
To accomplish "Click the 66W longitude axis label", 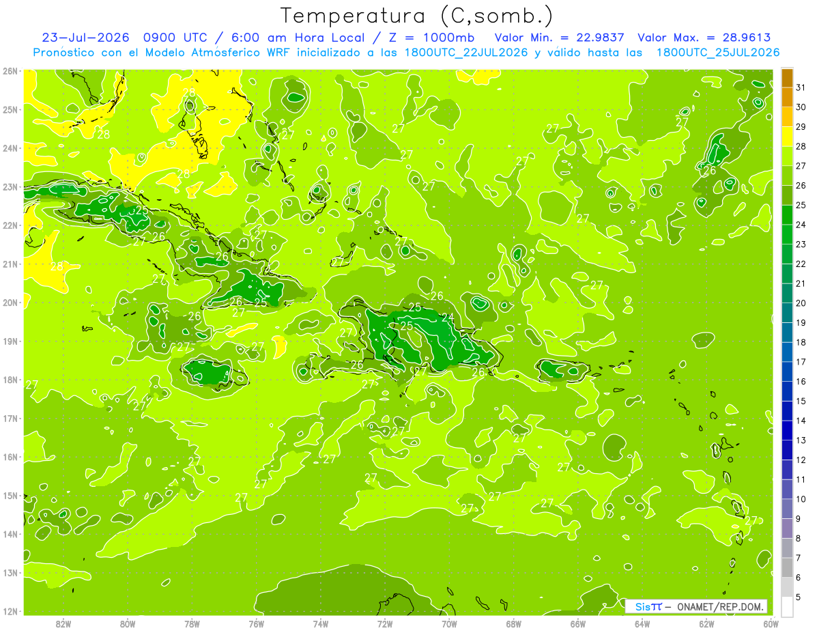I will (577, 623).
